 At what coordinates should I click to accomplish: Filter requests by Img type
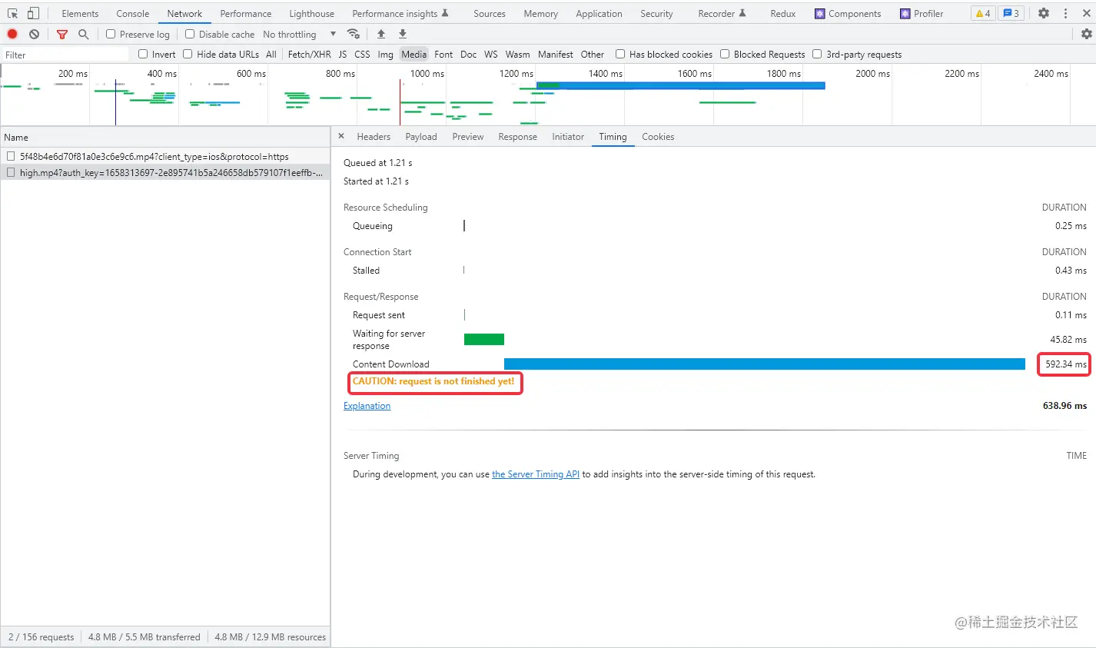[386, 54]
